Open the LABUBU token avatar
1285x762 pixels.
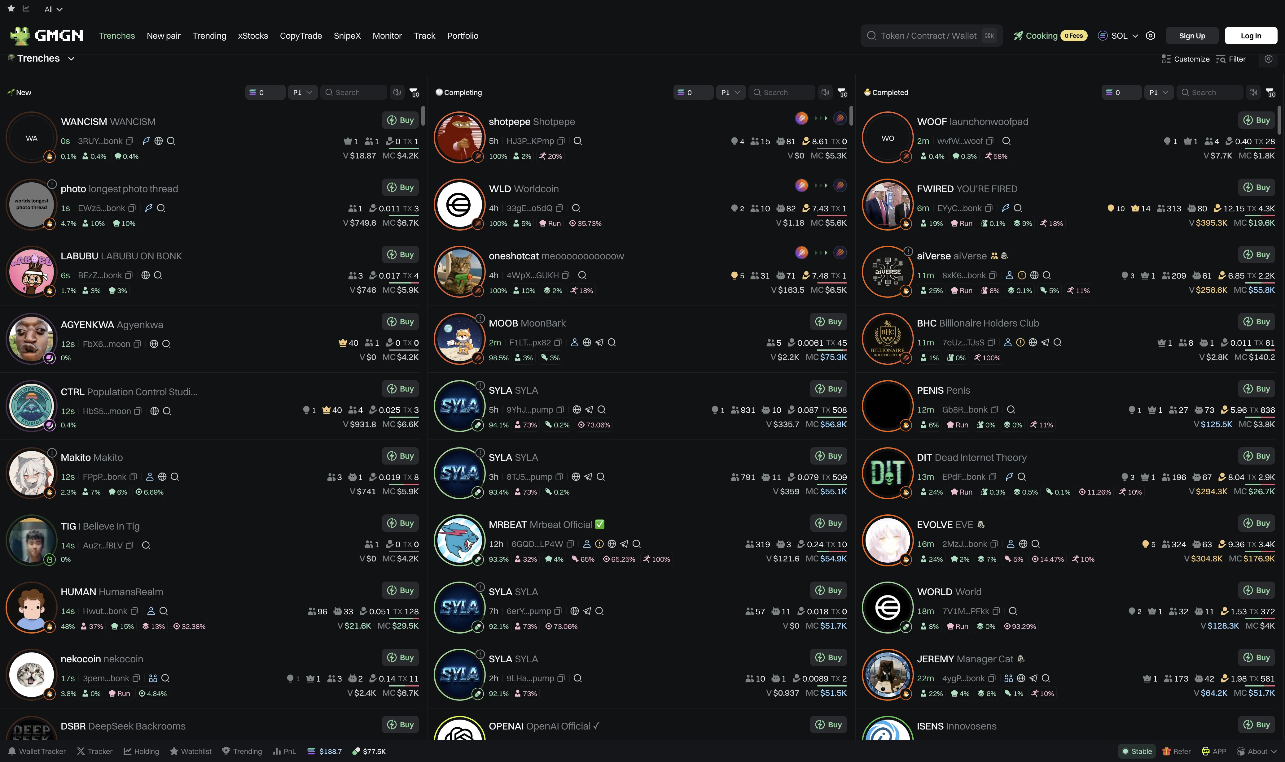tap(31, 272)
